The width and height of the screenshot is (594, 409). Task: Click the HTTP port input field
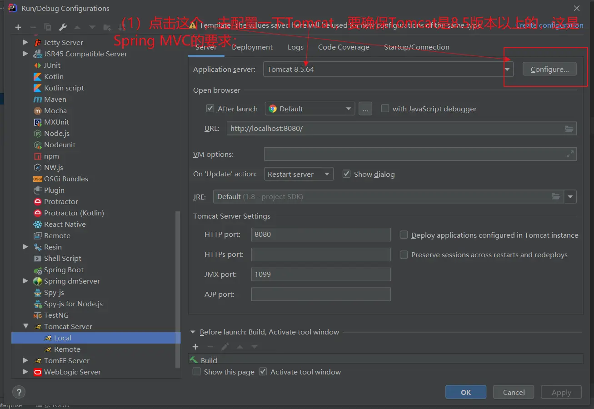[320, 234]
